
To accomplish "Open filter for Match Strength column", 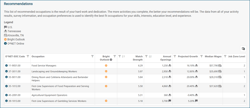I will tap(120, 56).
